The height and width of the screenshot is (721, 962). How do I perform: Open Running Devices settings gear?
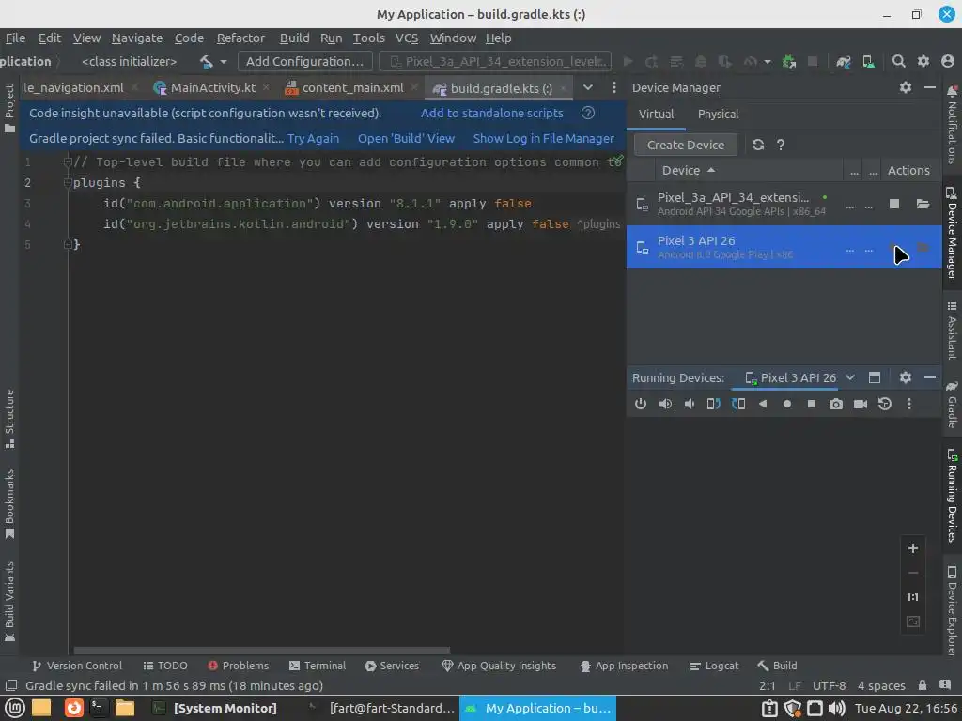[x=906, y=377]
